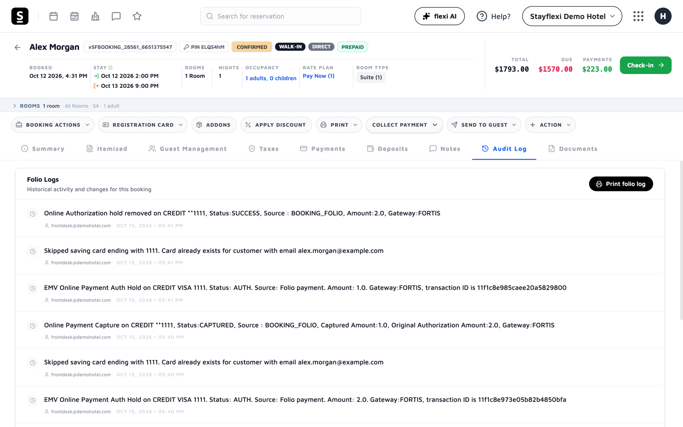The height and width of the screenshot is (427, 683).
Task: Click the Search for reservation field
Action: pyautogui.click(x=281, y=16)
